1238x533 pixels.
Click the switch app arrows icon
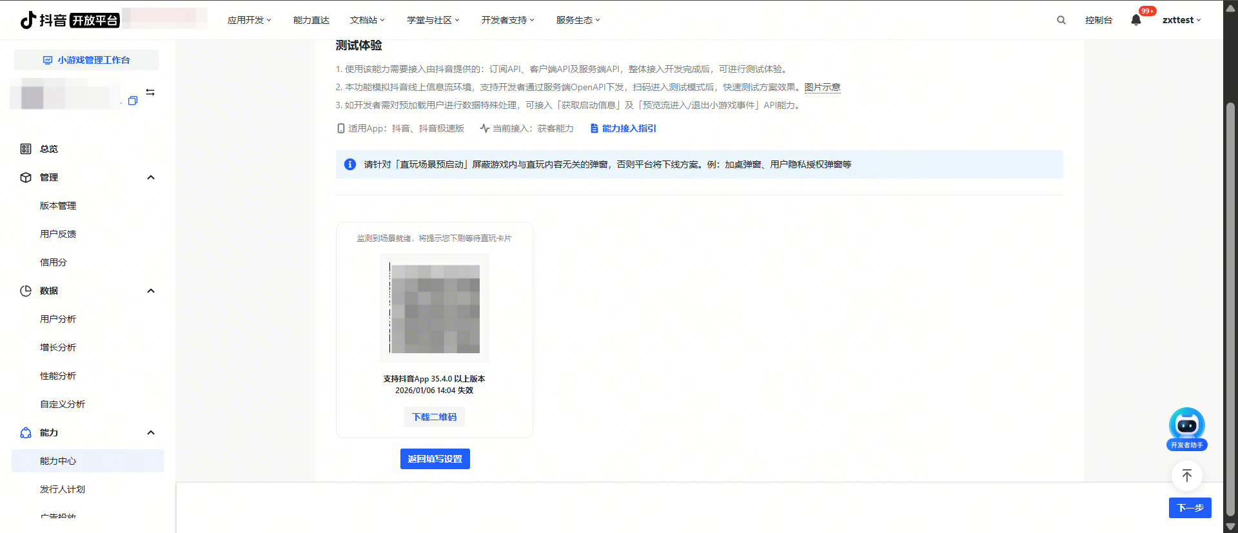click(150, 93)
